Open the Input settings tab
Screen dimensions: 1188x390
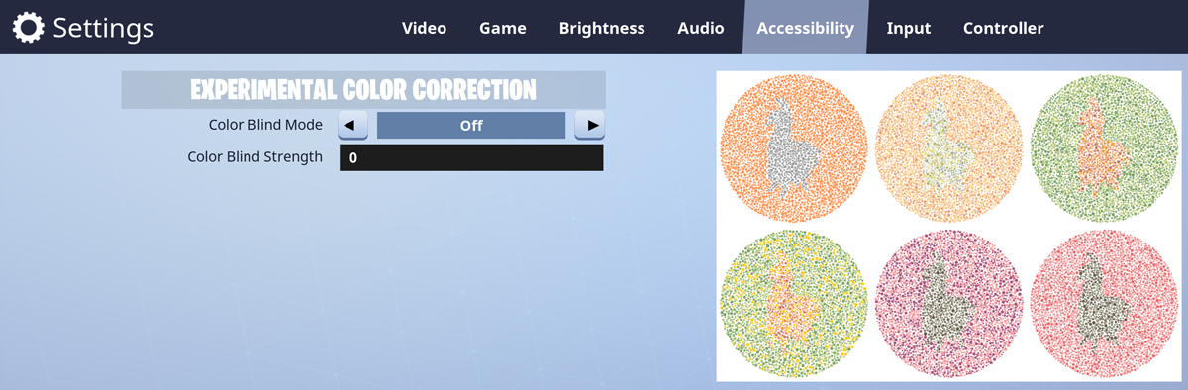tap(909, 28)
